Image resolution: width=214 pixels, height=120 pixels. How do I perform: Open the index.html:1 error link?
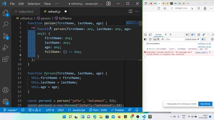pos(201,52)
